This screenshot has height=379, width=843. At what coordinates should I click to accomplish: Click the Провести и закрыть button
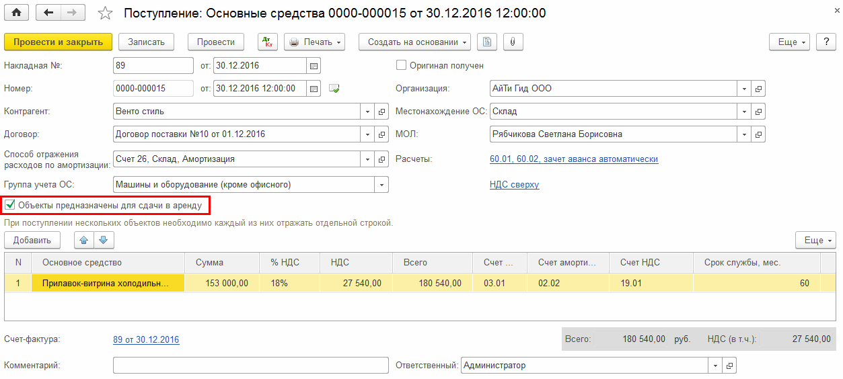tap(58, 42)
